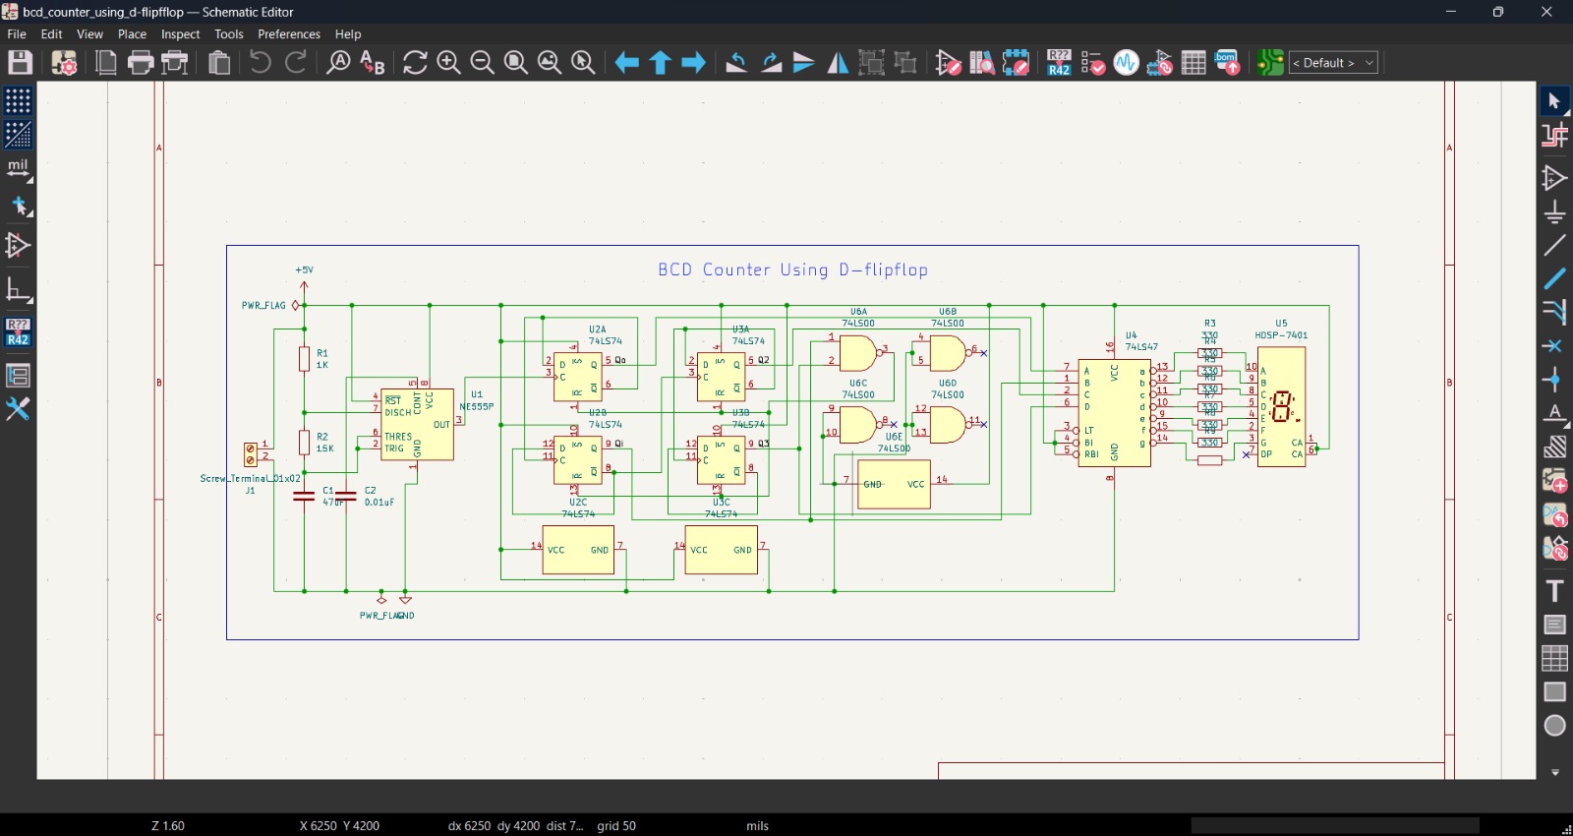Click the 'BCD Counter Using D-flipflop' title text

point(792,269)
